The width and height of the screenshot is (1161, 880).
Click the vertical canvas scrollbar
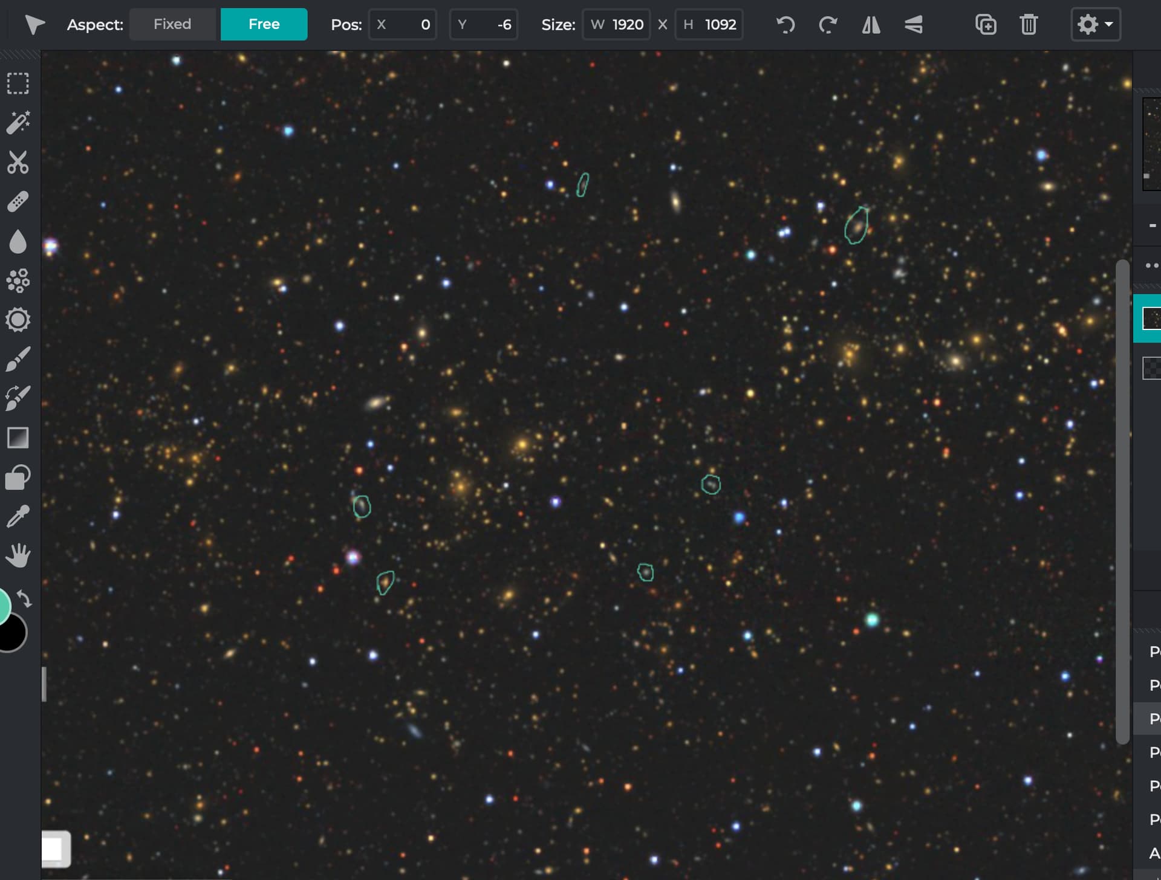click(x=1122, y=502)
